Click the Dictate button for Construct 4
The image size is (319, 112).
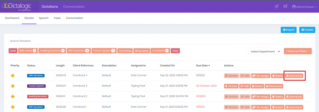tap(231, 76)
